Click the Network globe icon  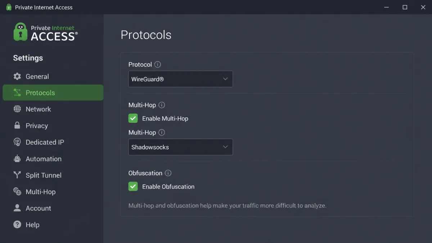pos(17,109)
